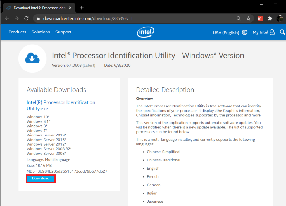
Task: Click the Italian list item
Action: pos(152,193)
